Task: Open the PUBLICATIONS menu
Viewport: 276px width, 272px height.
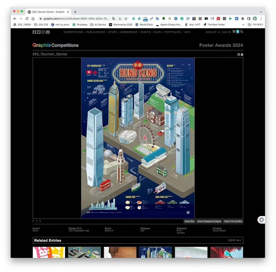Action: click(96, 32)
